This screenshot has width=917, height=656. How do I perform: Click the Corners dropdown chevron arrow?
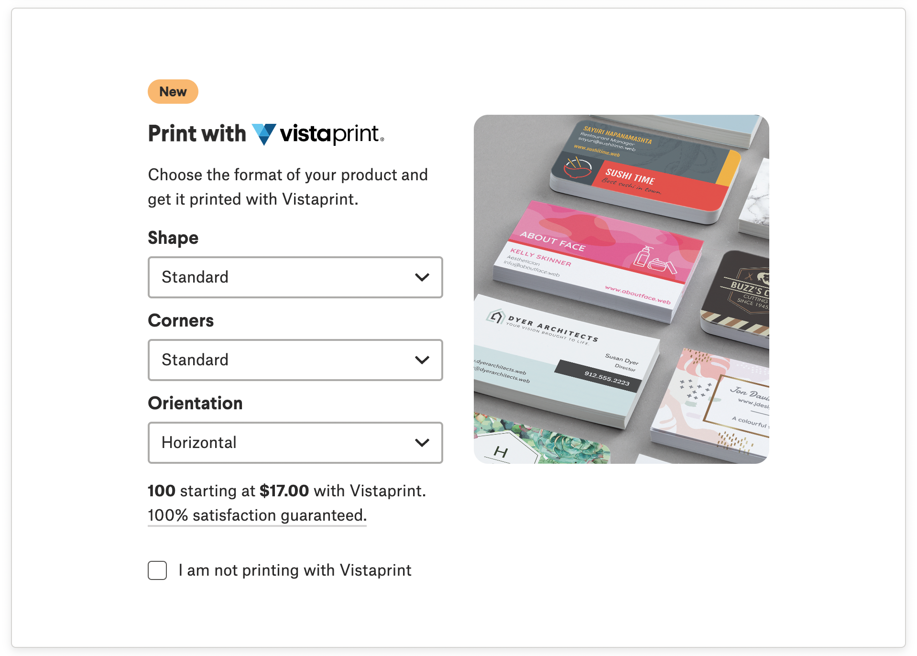tap(422, 360)
